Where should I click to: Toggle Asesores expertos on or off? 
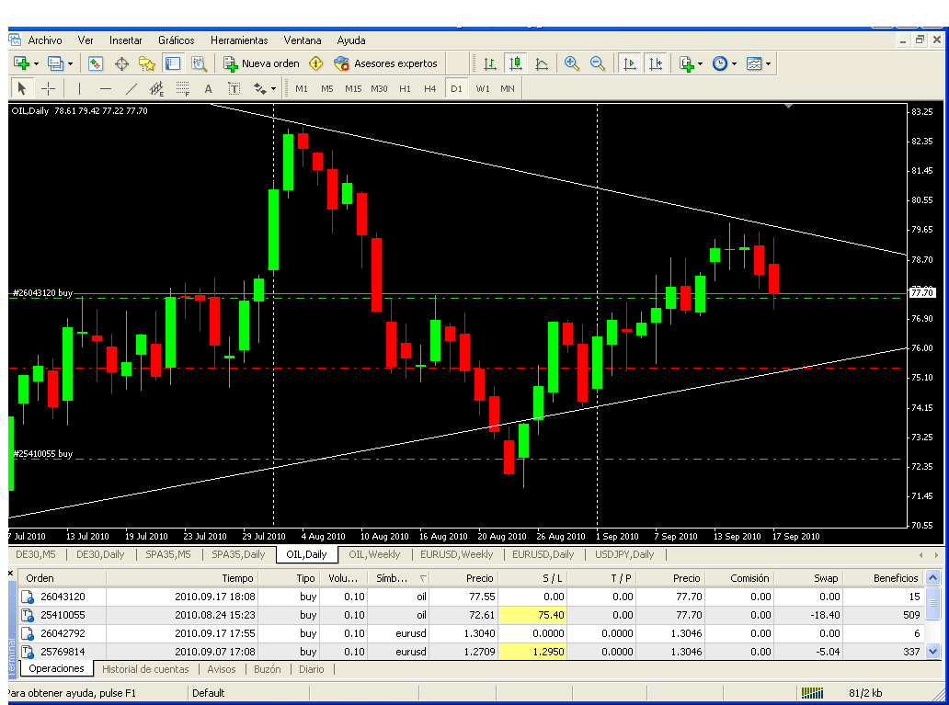385,63
